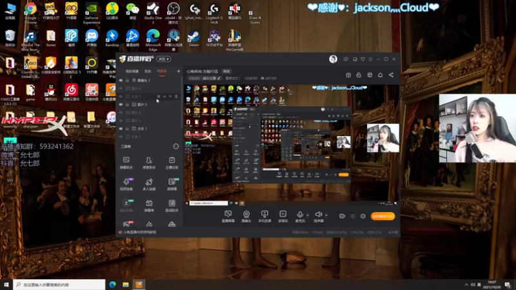Hide the 图片 5 layer via eye icon
Screen dimensions: 516x290
tap(121, 104)
